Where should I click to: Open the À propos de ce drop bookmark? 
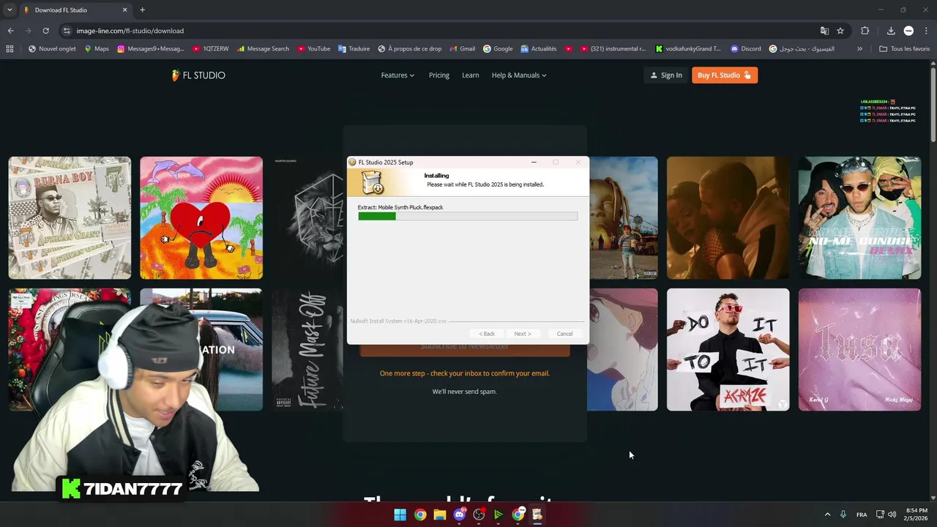(x=410, y=49)
